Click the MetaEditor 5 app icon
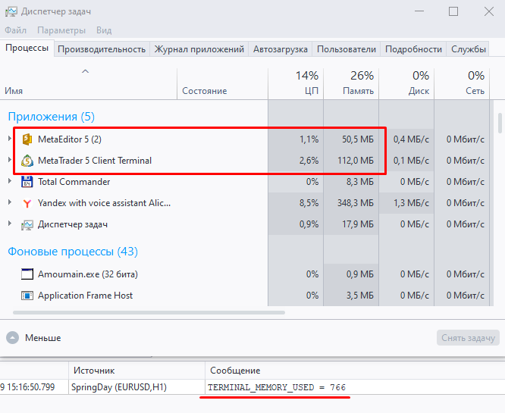The image size is (505, 413). pos(28,139)
